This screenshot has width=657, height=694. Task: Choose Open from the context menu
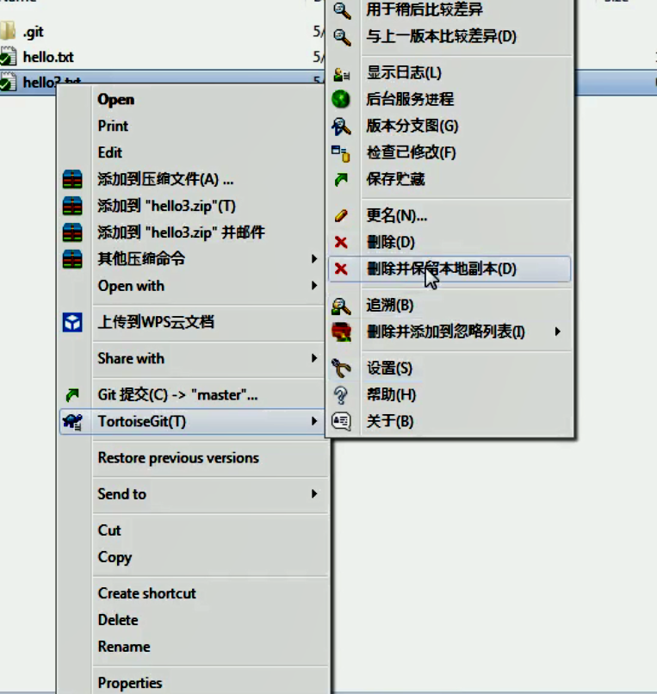click(x=116, y=100)
